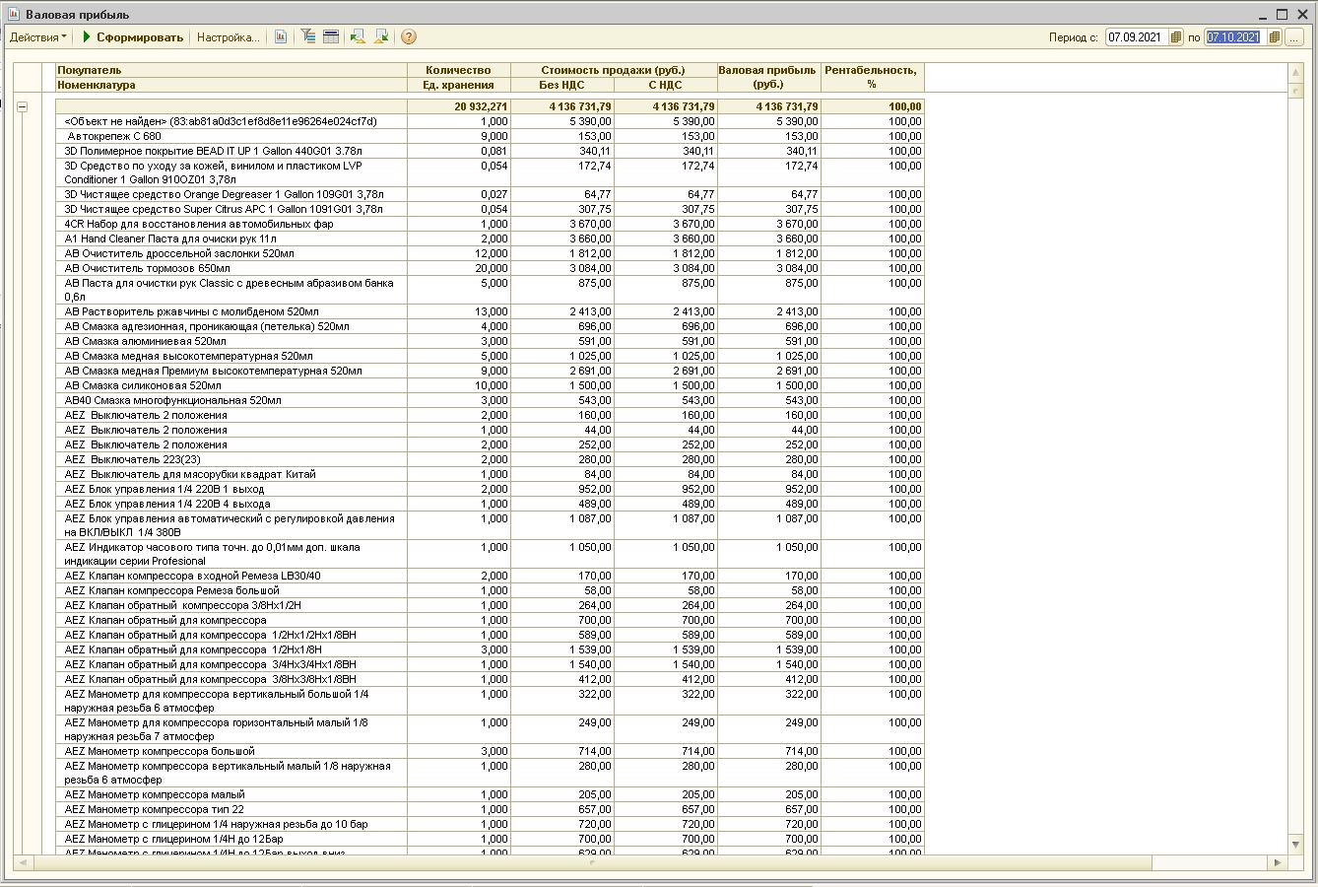Viewport: 1318px width, 887px height.
Task: Open calendar for the period start date
Action: pos(1175,37)
